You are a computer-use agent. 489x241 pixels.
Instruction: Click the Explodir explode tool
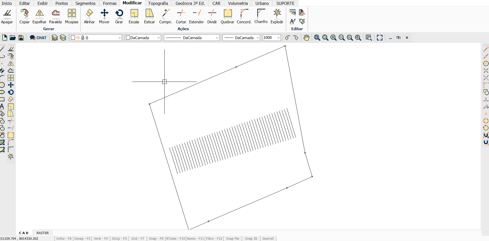[x=277, y=16]
